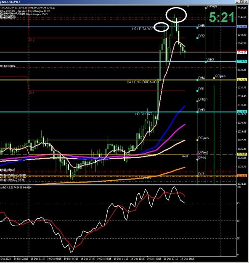Click the 19 Dec 19:15 time label
The width and height of the screenshot is (249, 263).
(188, 259)
